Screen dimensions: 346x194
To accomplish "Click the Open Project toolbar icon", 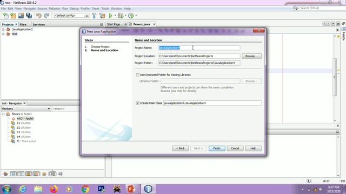I will [x=21, y=16].
